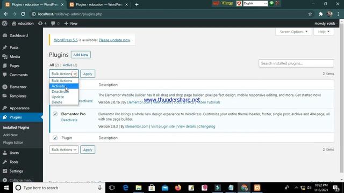Visit the education site home icon
Screen dimensions: 344x193
click(x=14, y=24)
